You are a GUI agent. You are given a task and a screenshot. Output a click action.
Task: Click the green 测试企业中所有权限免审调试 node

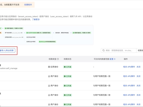pos(47,42)
